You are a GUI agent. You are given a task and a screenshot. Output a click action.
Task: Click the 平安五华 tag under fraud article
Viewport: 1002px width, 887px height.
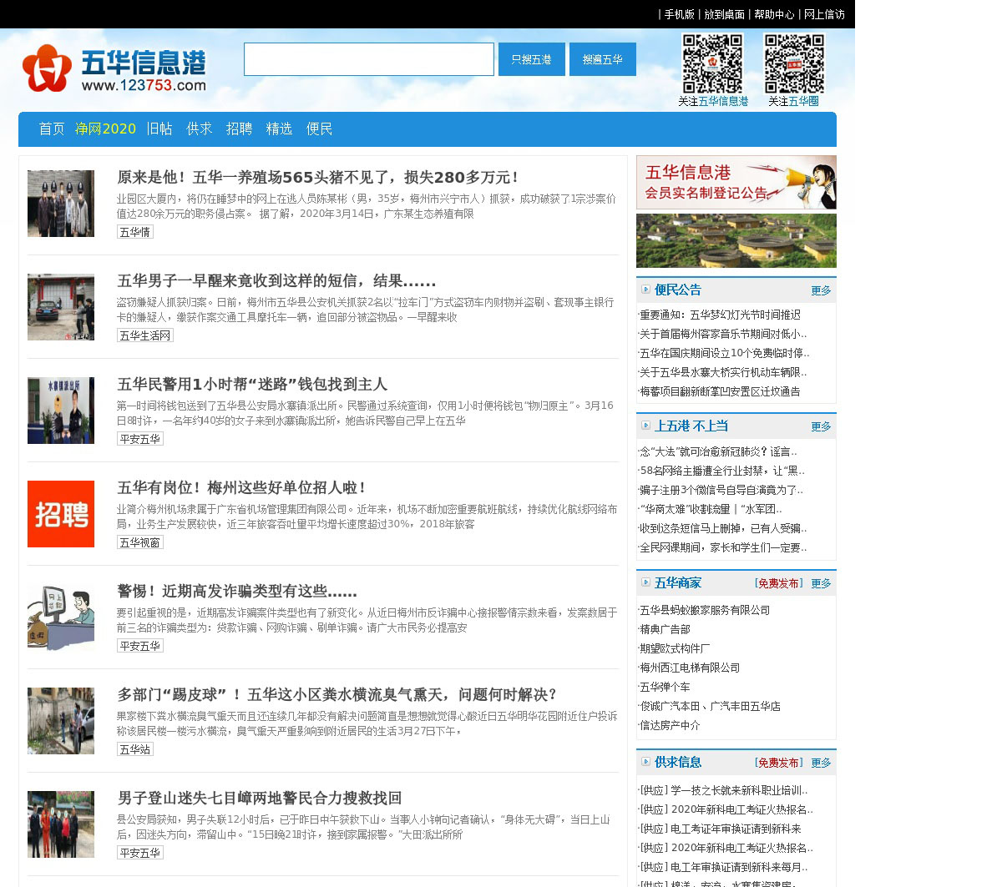(139, 646)
